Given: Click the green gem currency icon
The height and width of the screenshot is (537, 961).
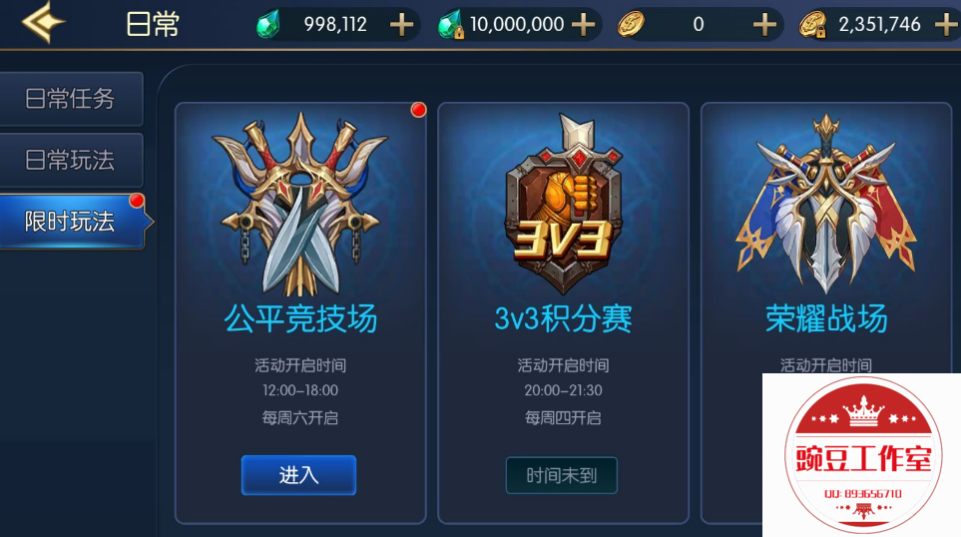Looking at the screenshot, I should pyautogui.click(x=267, y=25).
